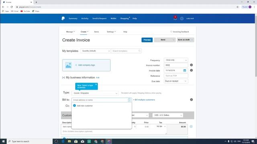Open the contact list icon in Bill to

pyautogui.click(x=129, y=100)
